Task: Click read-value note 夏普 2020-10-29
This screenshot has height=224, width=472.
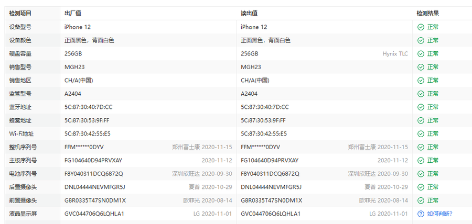Action: coord(386,187)
